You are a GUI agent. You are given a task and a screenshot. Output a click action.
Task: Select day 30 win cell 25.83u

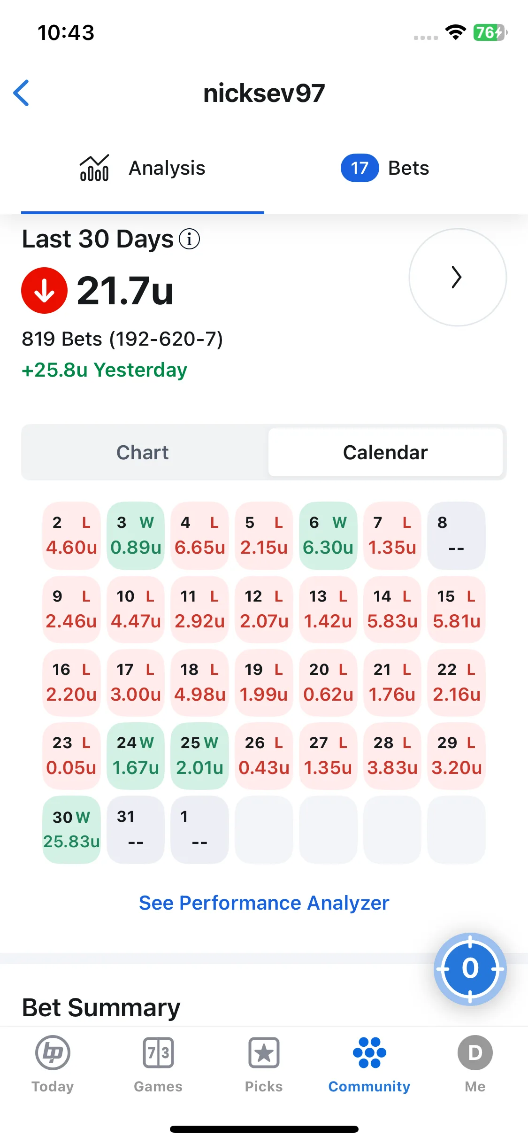[71, 829]
